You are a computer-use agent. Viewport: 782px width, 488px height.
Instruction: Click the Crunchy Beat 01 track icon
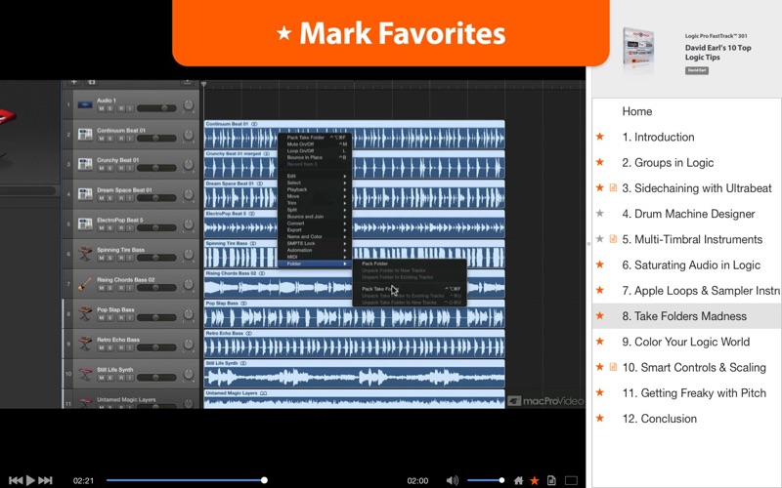85,164
